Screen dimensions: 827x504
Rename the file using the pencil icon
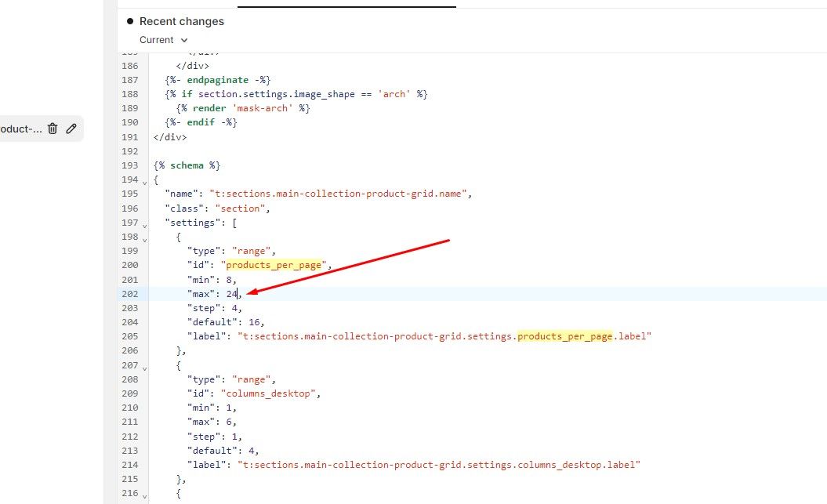click(x=71, y=129)
